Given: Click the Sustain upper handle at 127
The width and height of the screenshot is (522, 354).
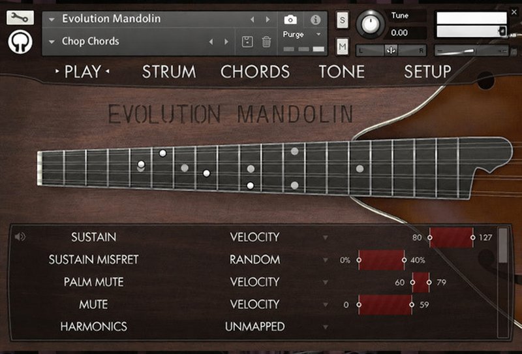Looking at the screenshot, I should pos(472,237).
